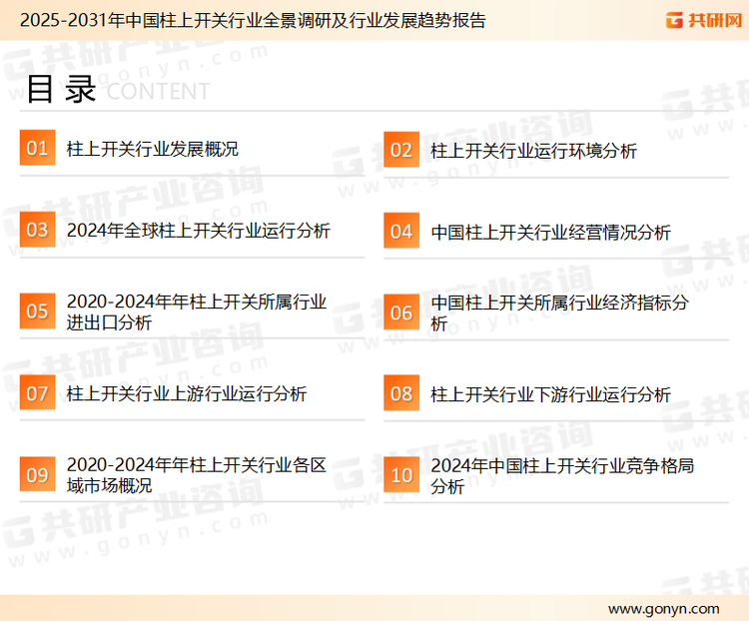749x621 pixels.
Task: Click the orange 05 number badge
Action: click(x=37, y=310)
